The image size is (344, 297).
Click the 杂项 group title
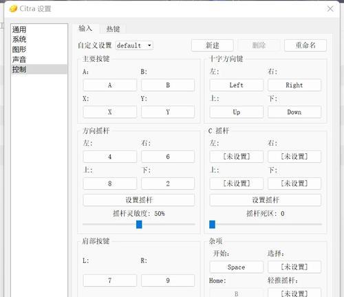click(215, 241)
